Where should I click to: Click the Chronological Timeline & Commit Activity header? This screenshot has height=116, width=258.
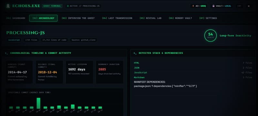pyautogui.click(x=40, y=53)
